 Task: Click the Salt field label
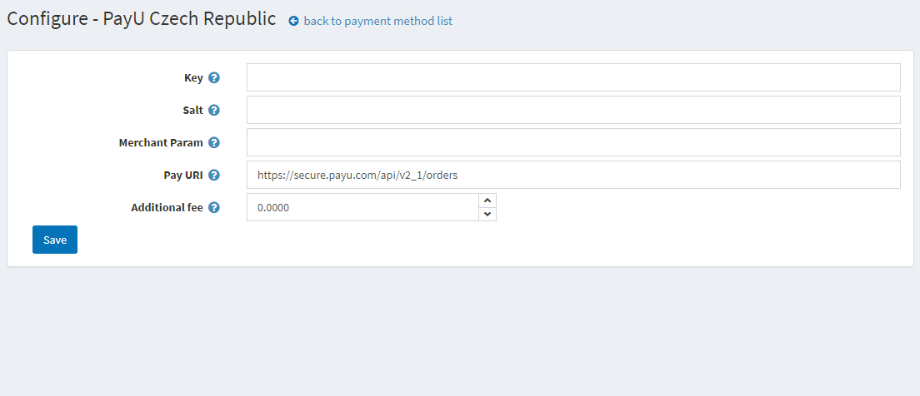tap(193, 110)
